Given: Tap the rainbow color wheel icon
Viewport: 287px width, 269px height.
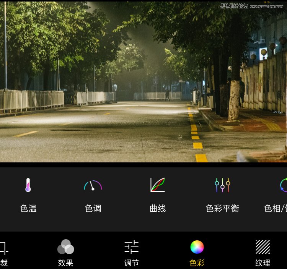Looking at the screenshot, I should (197, 247).
